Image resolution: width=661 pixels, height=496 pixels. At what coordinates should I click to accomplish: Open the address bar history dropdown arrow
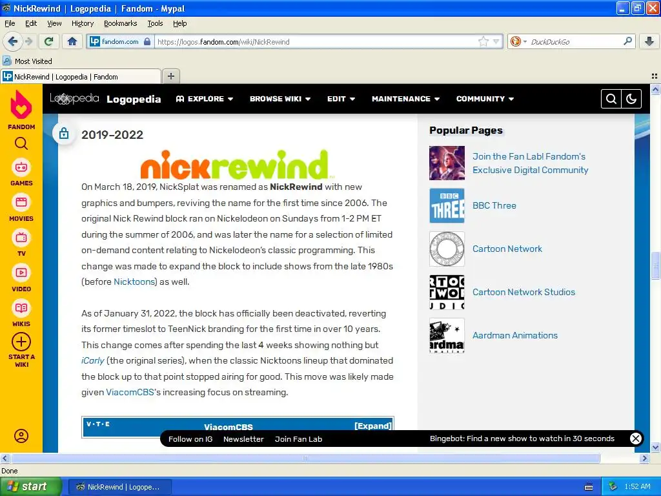click(496, 41)
